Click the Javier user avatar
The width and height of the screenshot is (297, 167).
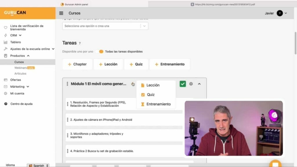[x=280, y=13]
